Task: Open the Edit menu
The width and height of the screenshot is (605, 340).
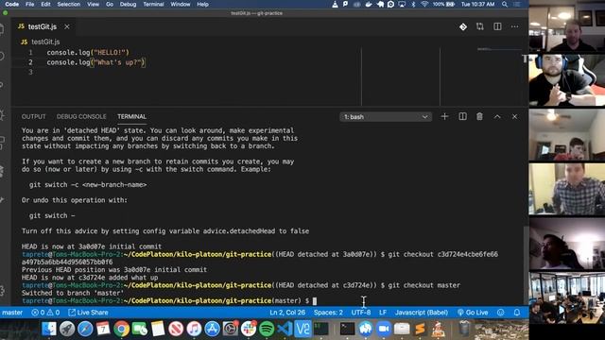Action: click(45, 4)
